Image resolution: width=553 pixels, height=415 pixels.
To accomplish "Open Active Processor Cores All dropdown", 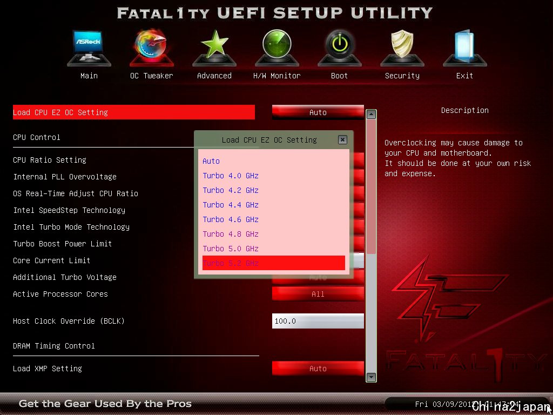I will [x=318, y=294].
